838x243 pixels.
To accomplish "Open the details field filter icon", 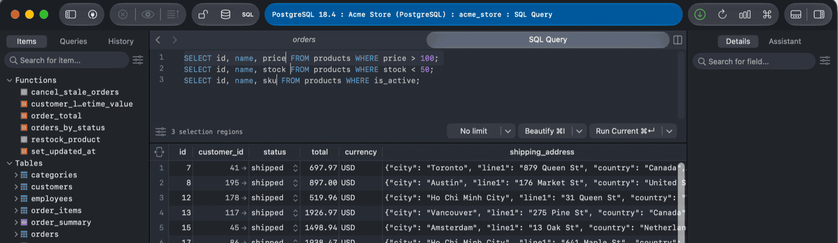I will tap(825, 61).
